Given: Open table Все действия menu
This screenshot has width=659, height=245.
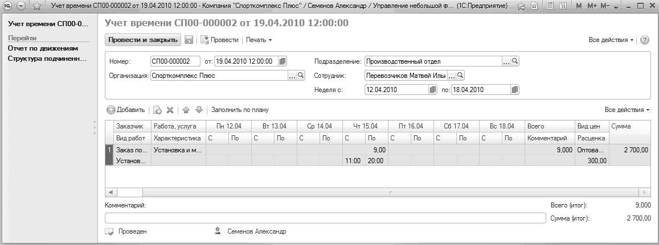Looking at the screenshot, I should tap(627, 110).
